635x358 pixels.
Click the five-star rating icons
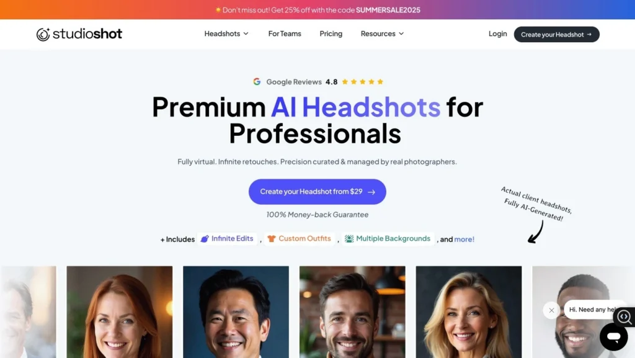click(x=362, y=82)
